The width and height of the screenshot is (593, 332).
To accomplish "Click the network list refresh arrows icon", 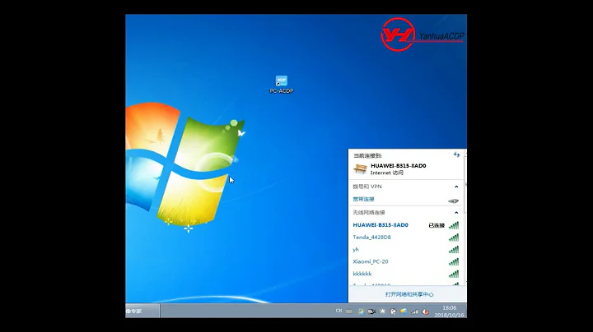I will point(456,154).
